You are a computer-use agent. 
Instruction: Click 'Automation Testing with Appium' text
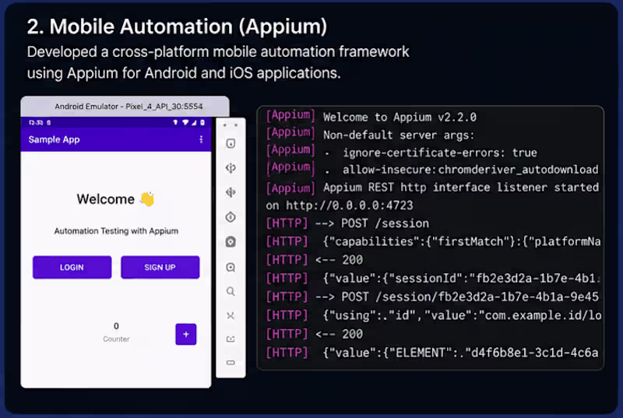pos(116,231)
